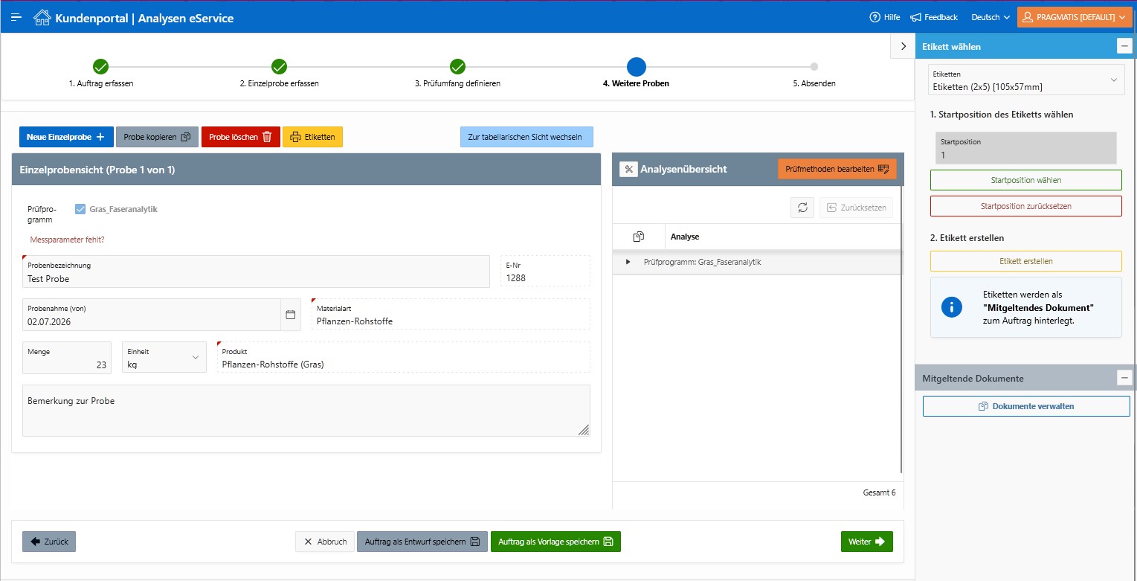Open the Probenahme calendar picker icon
The image size is (1137, 581).
291,315
